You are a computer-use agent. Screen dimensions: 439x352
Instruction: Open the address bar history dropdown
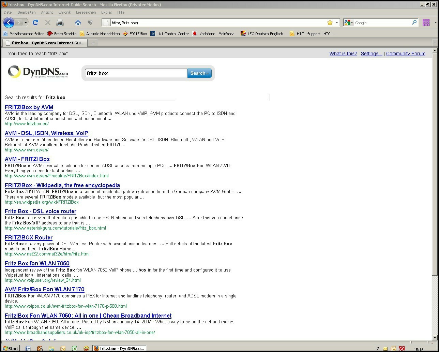[337, 23]
